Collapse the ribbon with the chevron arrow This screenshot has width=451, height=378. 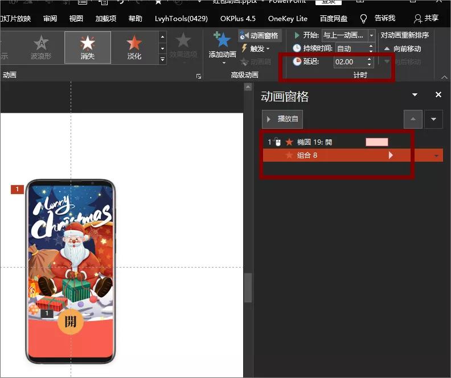pyautogui.click(x=444, y=77)
